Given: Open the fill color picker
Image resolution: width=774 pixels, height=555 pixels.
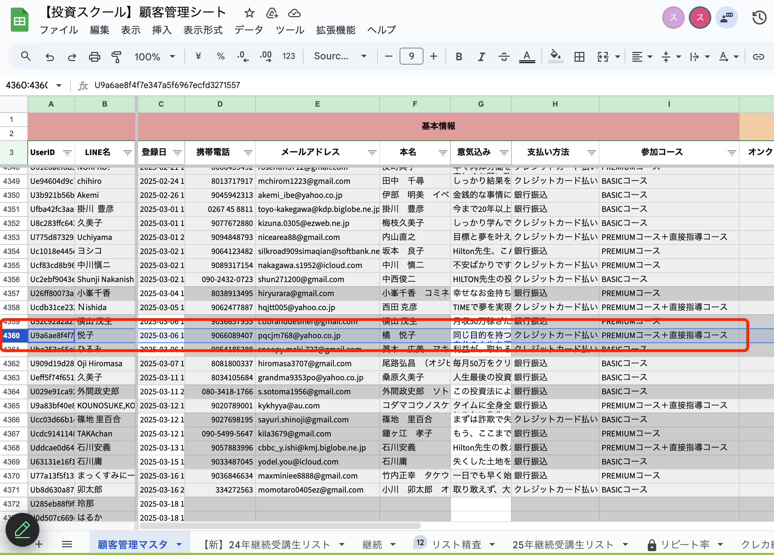Looking at the screenshot, I should [556, 56].
